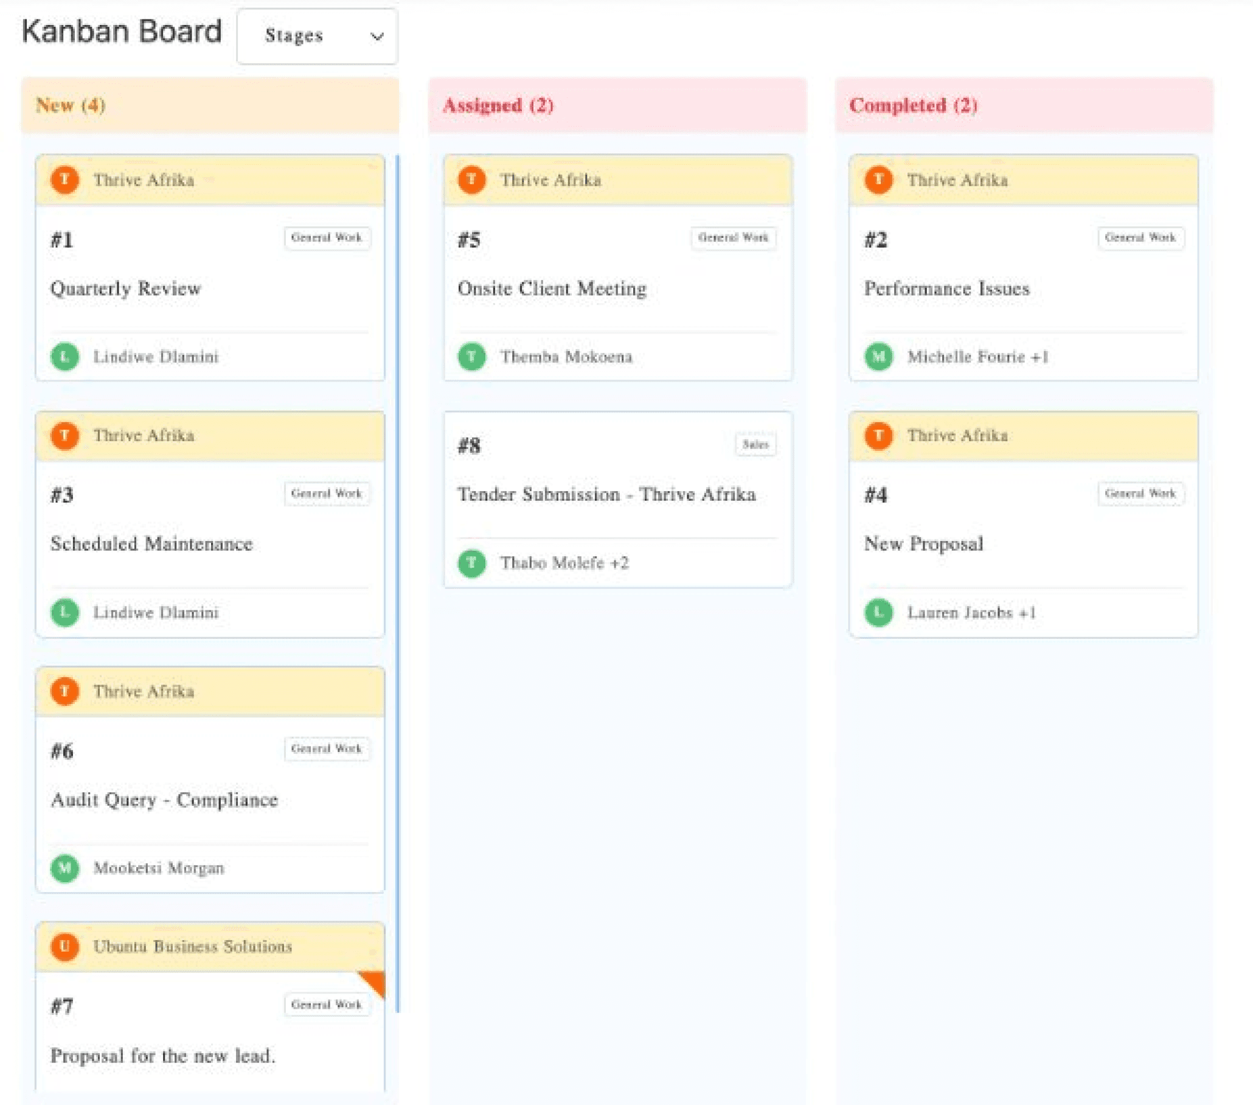Viewport: 1253px width, 1105px height.
Task: Click the Thabo Molefe avatar icon
Action: pos(471,562)
